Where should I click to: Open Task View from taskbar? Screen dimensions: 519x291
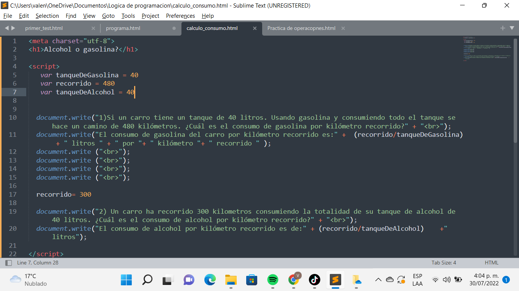coord(168,280)
